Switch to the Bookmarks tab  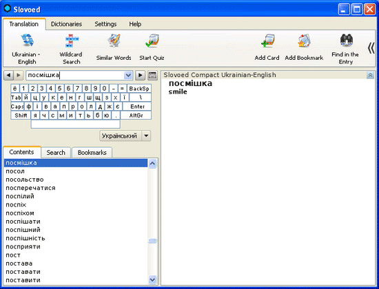92,153
